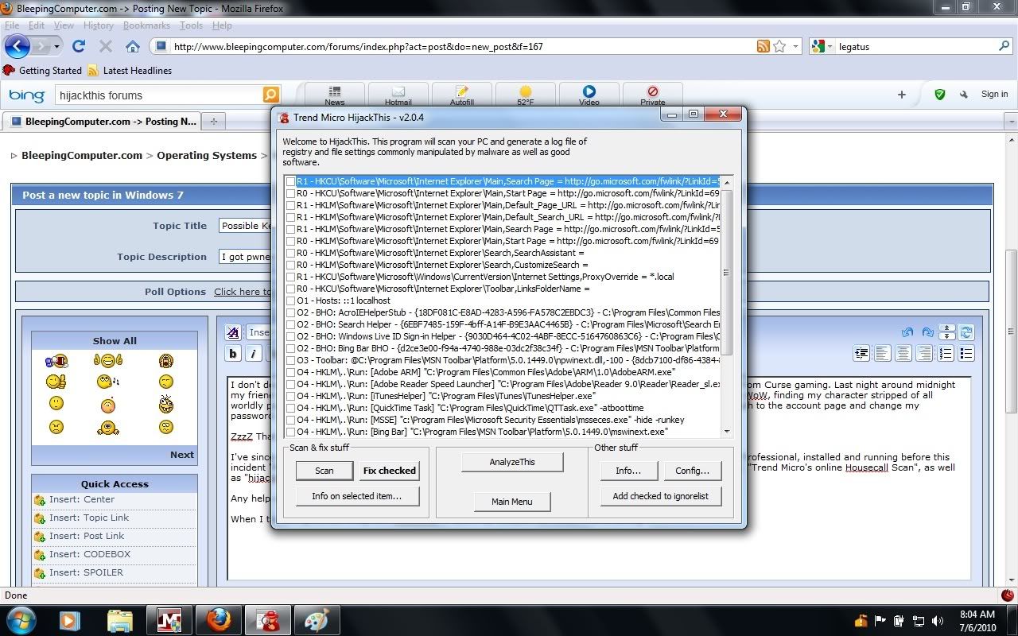This screenshot has height=636, width=1018.
Task: Open the Tools menu
Action: click(x=191, y=25)
